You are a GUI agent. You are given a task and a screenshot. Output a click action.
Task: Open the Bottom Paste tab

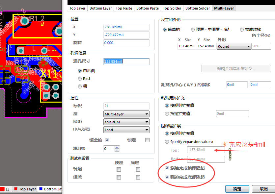(147, 8)
